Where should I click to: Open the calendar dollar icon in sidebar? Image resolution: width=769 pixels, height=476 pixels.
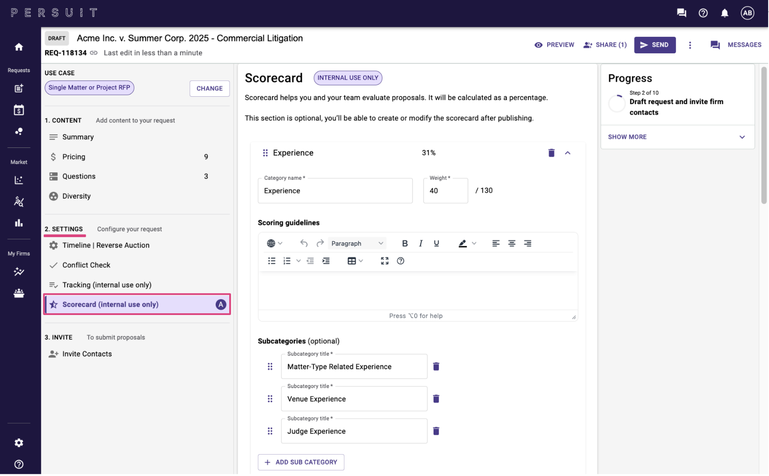tap(19, 110)
